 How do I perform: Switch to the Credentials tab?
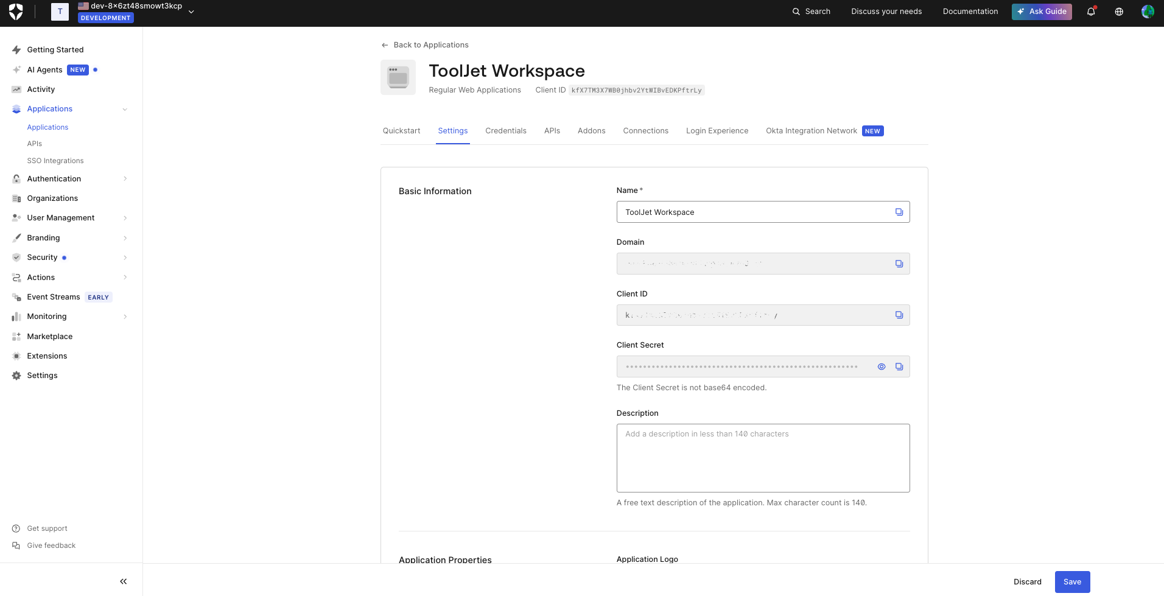click(505, 130)
